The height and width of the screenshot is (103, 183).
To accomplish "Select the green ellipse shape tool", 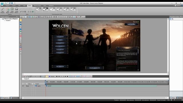I will tap(21, 31).
